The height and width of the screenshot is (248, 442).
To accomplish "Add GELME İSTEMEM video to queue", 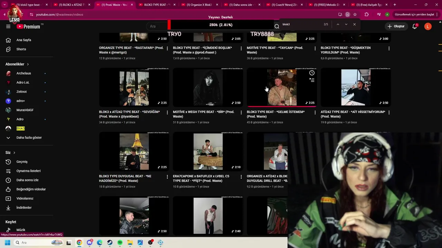I will 312,80.
